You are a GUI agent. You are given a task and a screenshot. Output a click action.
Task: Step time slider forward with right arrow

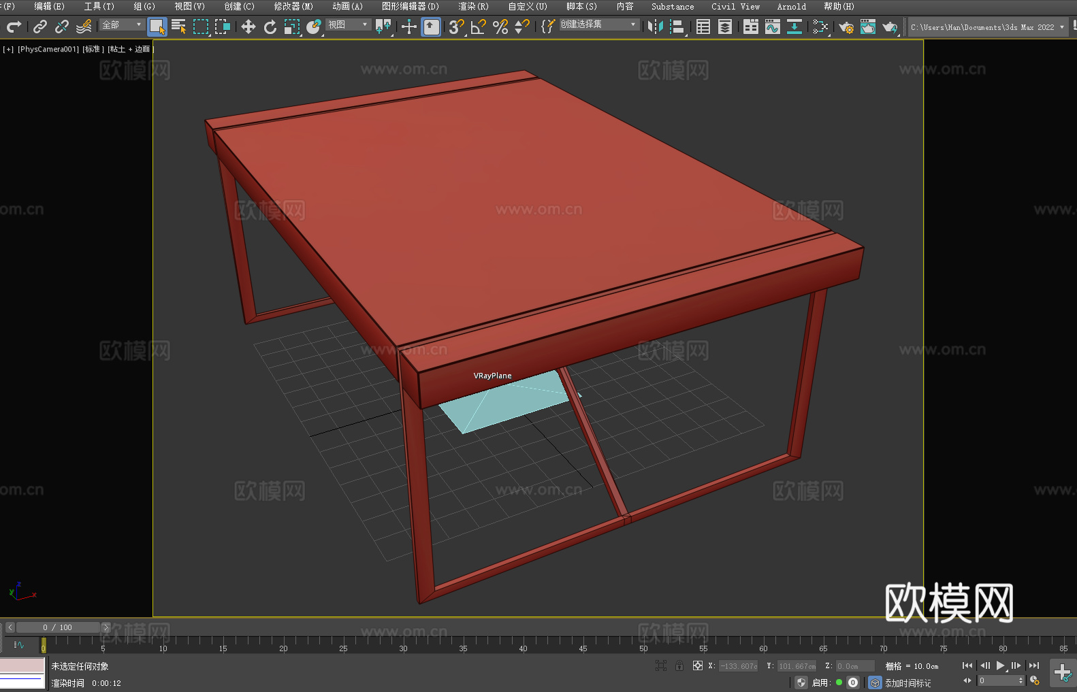[x=106, y=627]
